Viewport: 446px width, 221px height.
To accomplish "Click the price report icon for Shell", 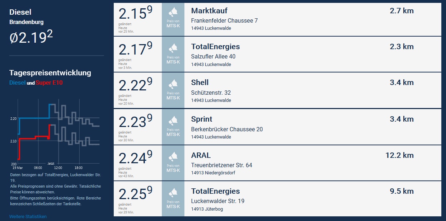I will (x=173, y=84).
